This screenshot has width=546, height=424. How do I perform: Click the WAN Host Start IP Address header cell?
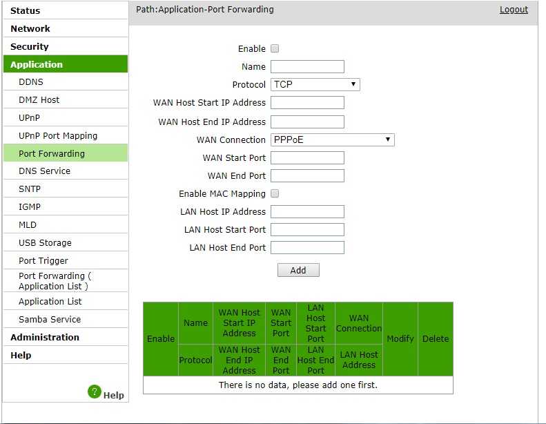pos(240,323)
